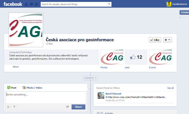The image size is (189, 114).
Task: Click the 12 likes text
Action: 49,44
